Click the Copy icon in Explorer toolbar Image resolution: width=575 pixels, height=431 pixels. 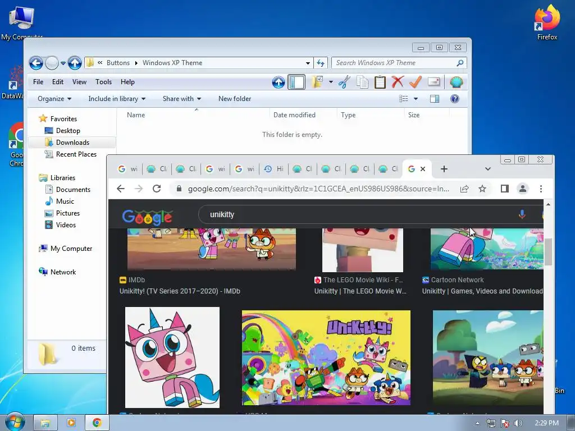click(362, 82)
